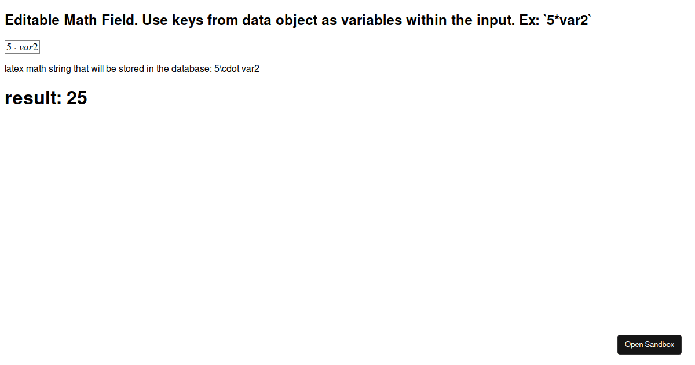Place cursor before the 5 in math field
This screenshot has height=365, width=695.
click(6, 47)
